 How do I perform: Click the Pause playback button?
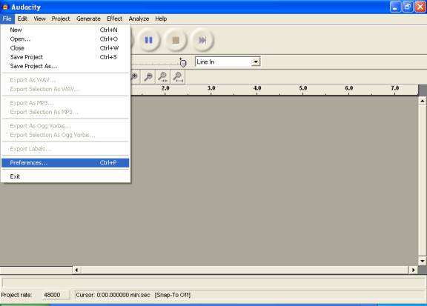(148, 40)
